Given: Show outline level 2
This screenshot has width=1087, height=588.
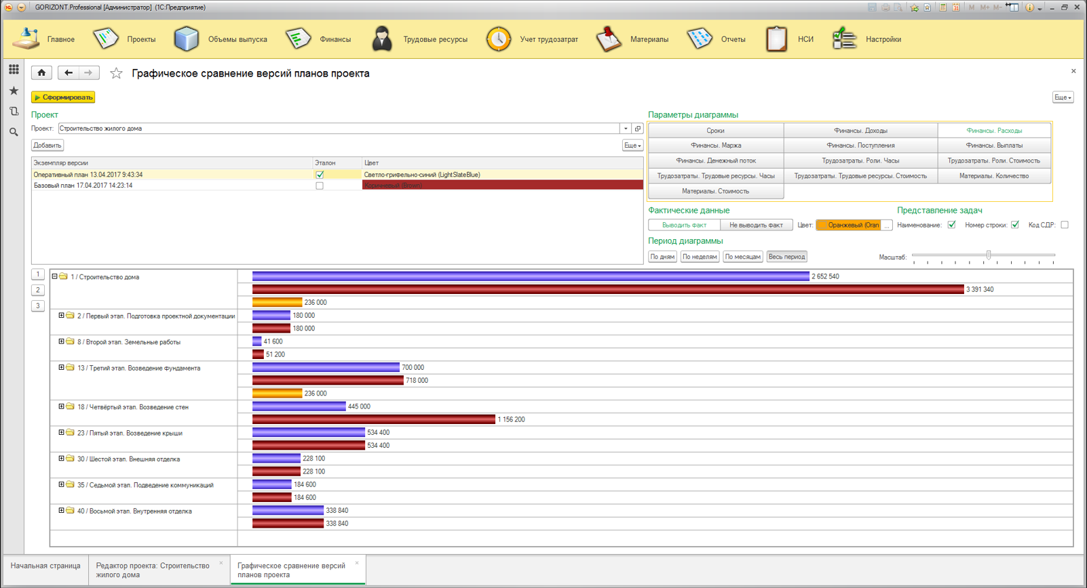Looking at the screenshot, I should [x=38, y=290].
